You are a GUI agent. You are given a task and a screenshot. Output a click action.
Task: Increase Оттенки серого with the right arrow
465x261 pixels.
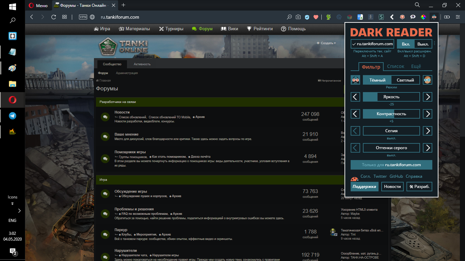428,148
